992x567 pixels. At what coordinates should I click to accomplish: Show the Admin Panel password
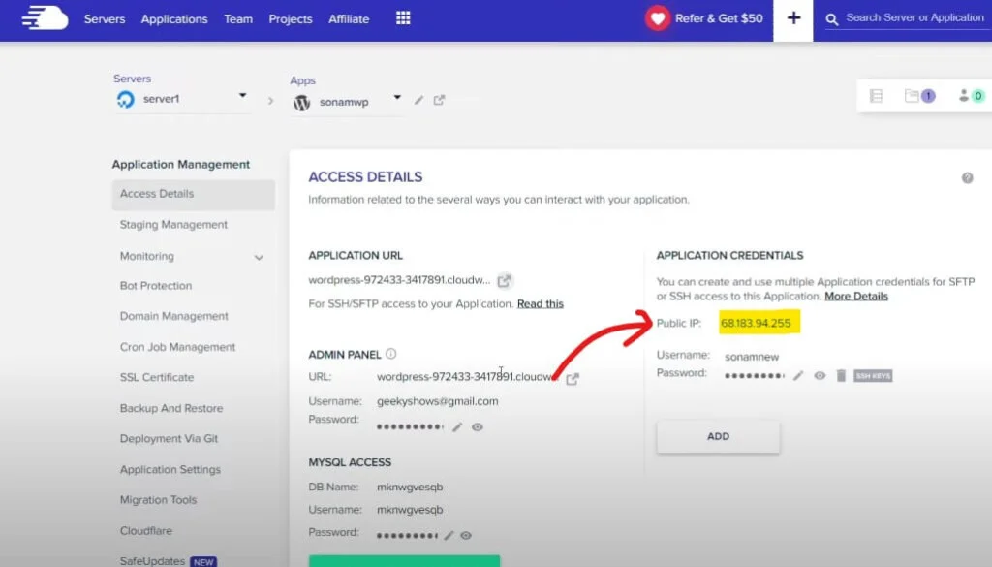click(x=478, y=427)
